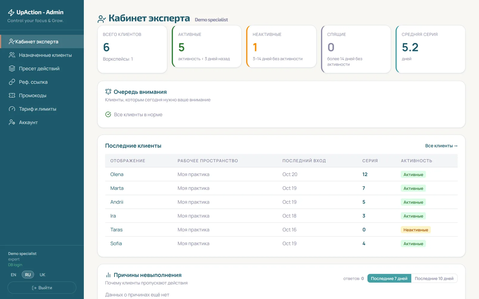Click the DB login link

pyautogui.click(x=15, y=265)
